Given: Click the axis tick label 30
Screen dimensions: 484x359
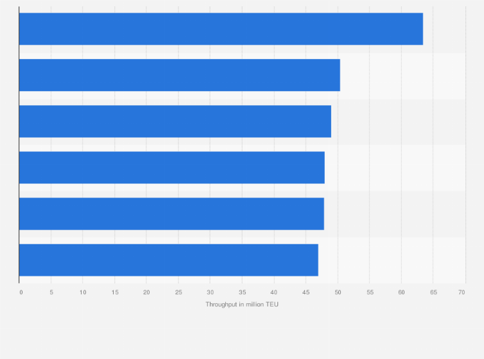Looking at the screenshot, I should pyautogui.click(x=210, y=292).
